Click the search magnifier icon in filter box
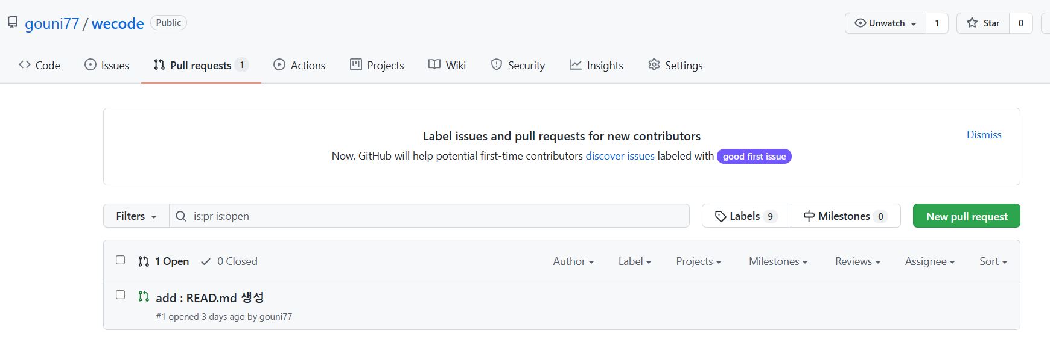The image size is (1050, 342). (x=181, y=216)
